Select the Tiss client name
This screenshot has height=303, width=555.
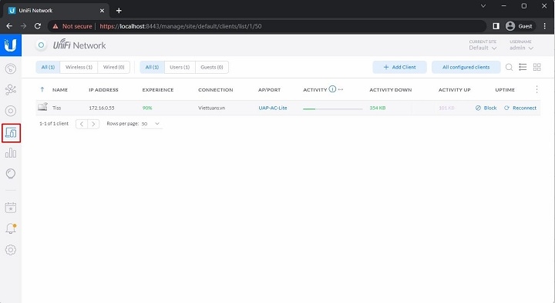coord(56,108)
